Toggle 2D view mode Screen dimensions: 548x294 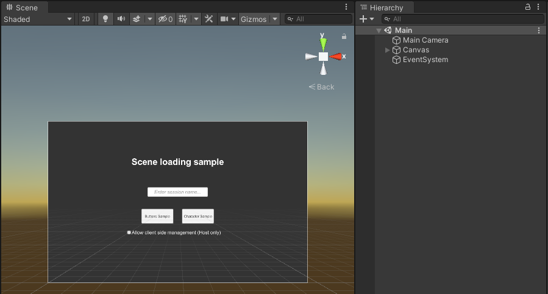click(86, 19)
